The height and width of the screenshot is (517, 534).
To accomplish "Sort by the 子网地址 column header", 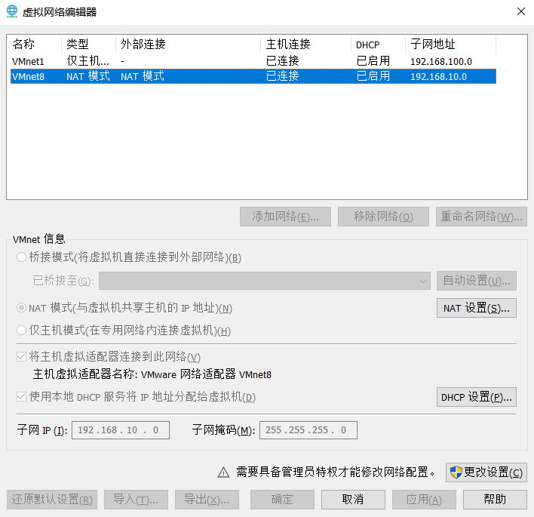I will [450, 45].
